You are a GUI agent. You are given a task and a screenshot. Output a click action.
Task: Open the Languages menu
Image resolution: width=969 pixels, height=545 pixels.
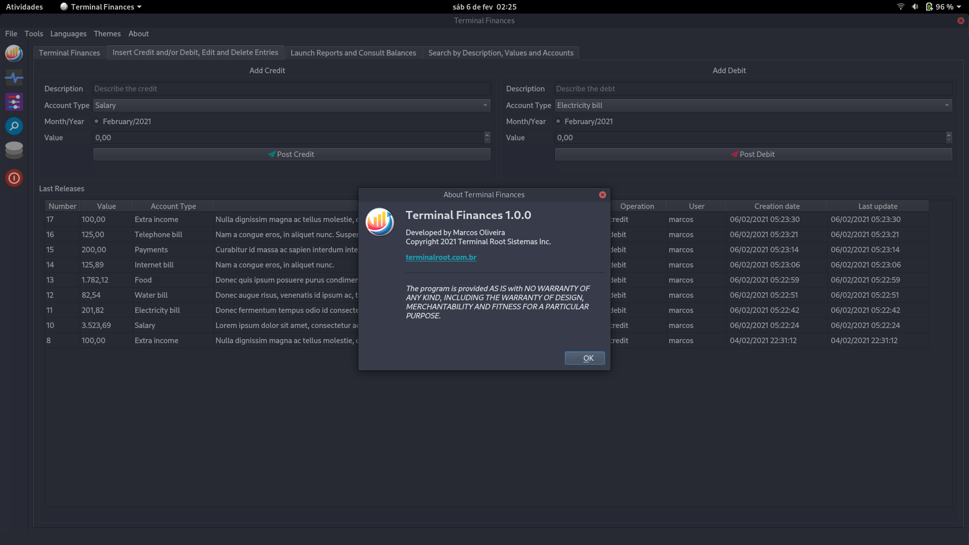click(x=68, y=33)
